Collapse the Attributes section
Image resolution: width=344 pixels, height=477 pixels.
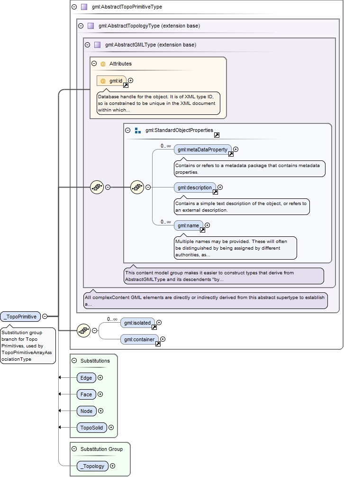pos(94,64)
